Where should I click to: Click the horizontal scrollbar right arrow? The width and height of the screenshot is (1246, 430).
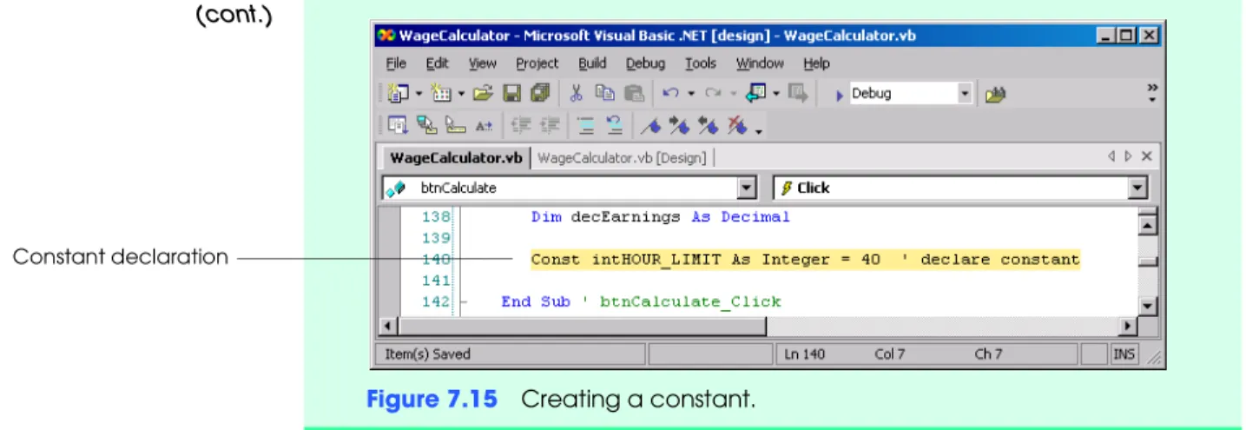point(1129,327)
